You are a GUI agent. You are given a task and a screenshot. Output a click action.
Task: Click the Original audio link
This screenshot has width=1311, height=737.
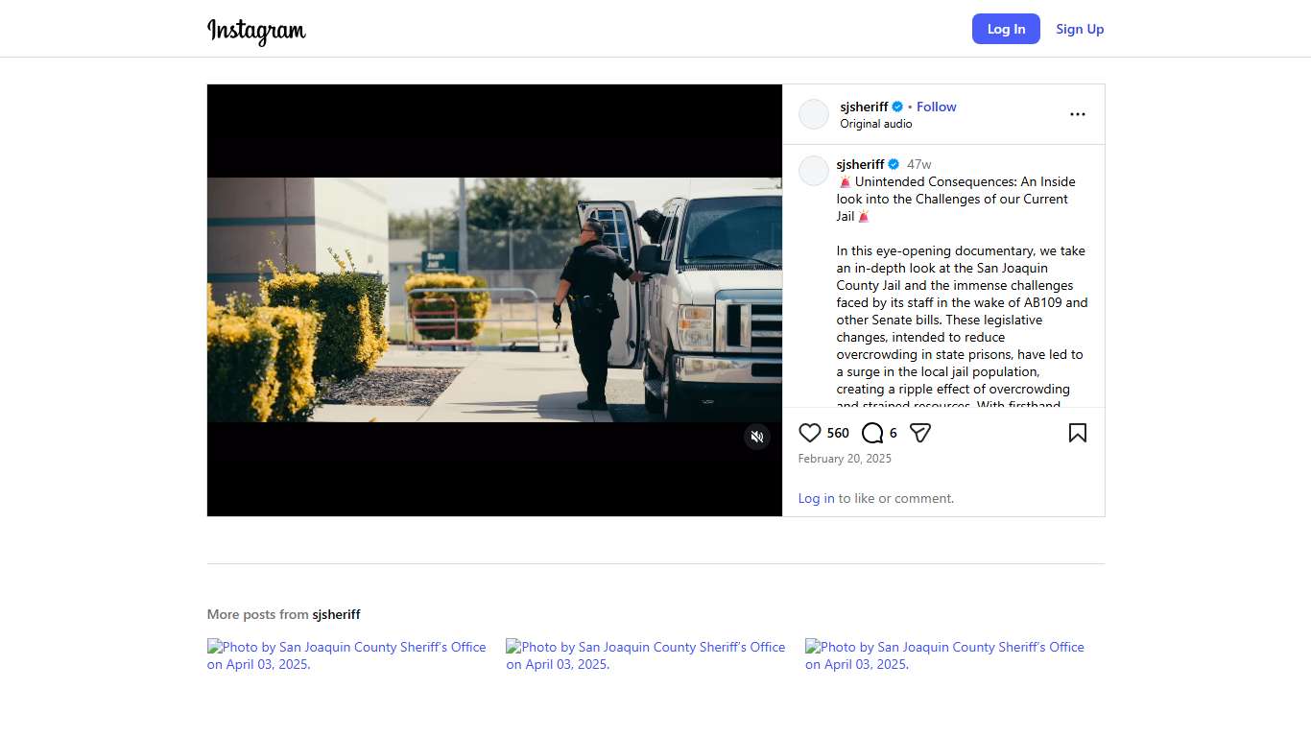[875, 124]
